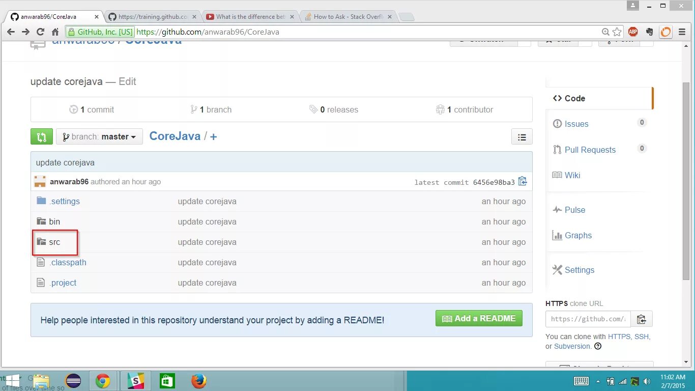
Task: Open Firefox from the taskbar
Action: point(199,381)
